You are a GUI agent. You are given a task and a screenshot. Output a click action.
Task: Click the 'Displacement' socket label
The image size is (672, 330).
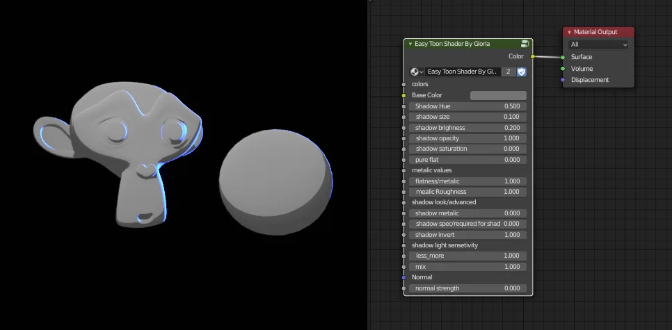[x=590, y=80]
